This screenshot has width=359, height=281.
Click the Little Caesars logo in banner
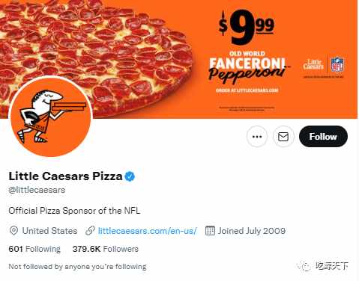pyautogui.click(x=313, y=64)
